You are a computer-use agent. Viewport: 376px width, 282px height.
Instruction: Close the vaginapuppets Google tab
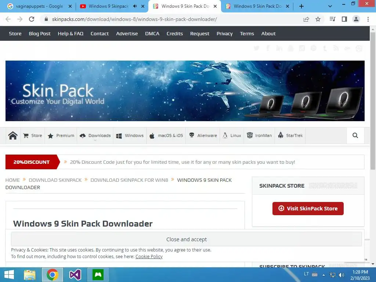pos(70,6)
